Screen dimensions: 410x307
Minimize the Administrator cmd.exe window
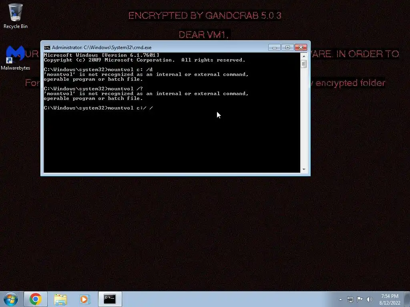click(274, 48)
